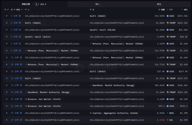The height and width of the screenshot is (125, 192).
Task: Open Meteora Market recipient on the 15-minute 1.657M row
Action: click(x=118, y=58)
